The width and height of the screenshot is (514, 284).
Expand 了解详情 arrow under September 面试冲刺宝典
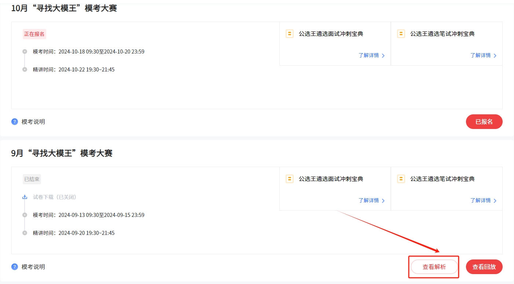[x=383, y=201]
